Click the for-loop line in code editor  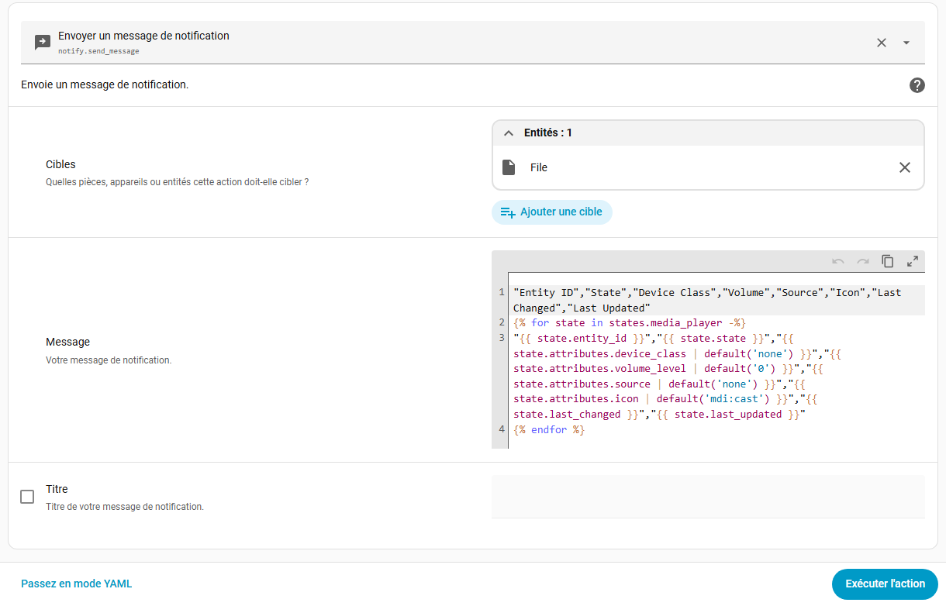[629, 322]
